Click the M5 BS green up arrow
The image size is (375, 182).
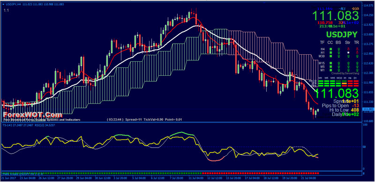(x=338, y=66)
